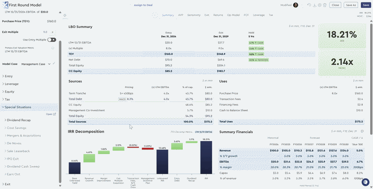The width and height of the screenshot is (373, 189).
Task: Expand IPO Exit item
Action: click(12, 159)
